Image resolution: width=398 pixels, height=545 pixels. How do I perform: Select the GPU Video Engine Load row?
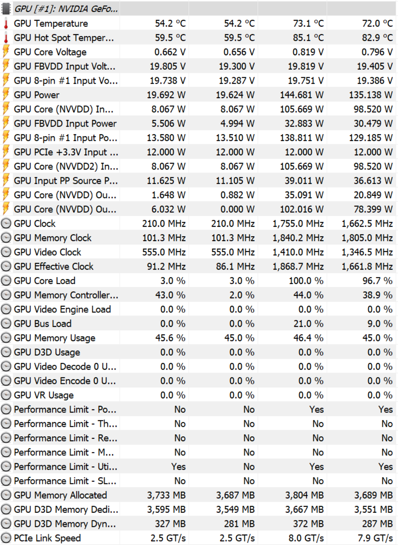point(199,309)
